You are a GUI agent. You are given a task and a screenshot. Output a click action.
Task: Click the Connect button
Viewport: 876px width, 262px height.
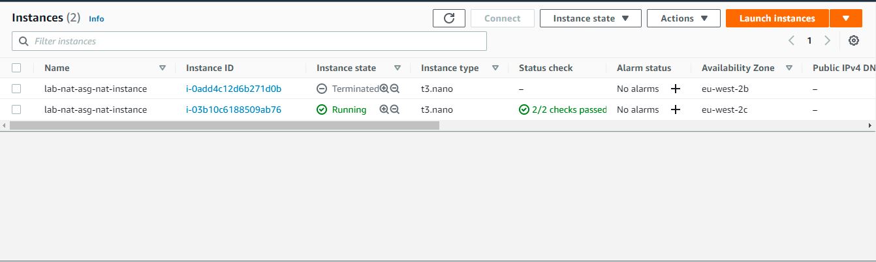point(503,18)
